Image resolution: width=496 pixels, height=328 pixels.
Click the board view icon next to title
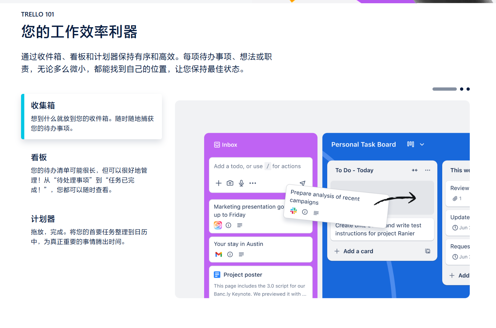tap(410, 144)
